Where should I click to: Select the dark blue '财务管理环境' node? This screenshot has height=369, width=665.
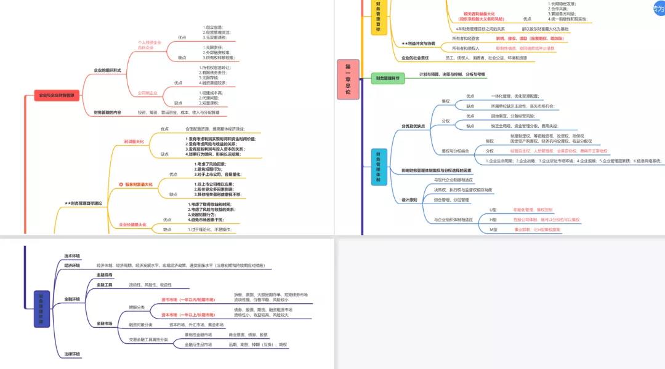42,309
